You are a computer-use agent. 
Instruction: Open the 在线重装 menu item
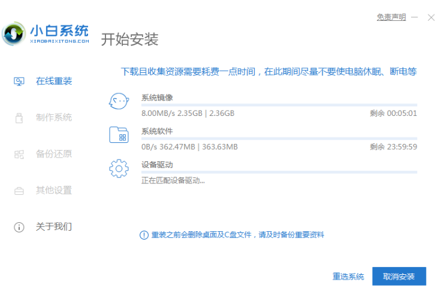coord(53,81)
